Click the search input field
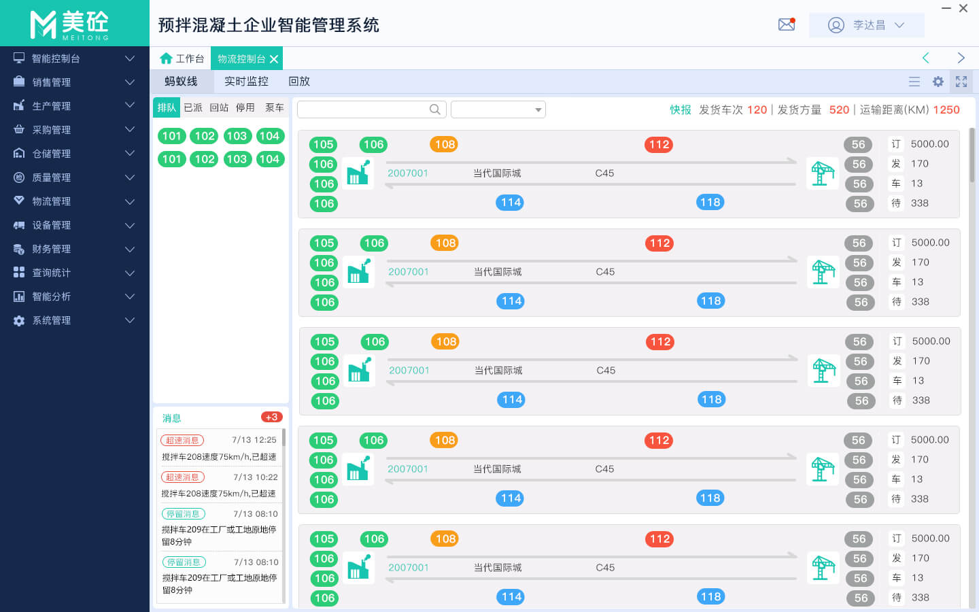 point(363,109)
